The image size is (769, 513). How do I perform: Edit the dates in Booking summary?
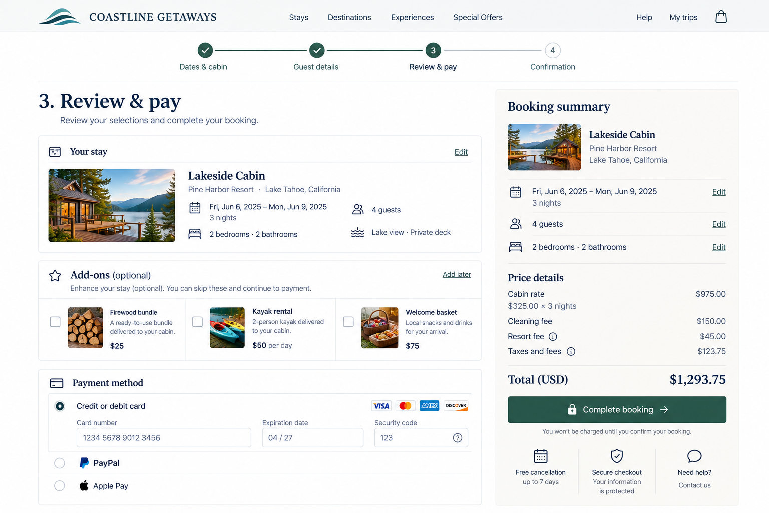tap(719, 192)
